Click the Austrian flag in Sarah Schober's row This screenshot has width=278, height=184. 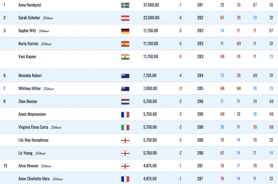(x=125, y=18)
